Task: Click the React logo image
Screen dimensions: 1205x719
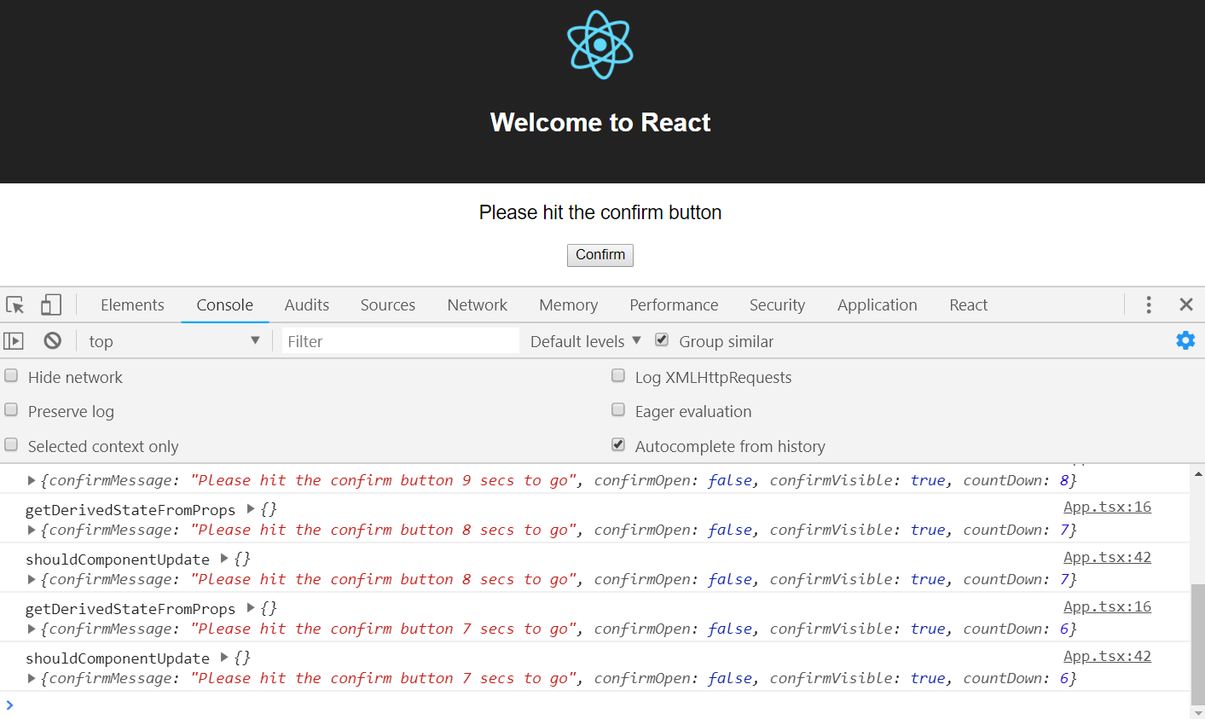Action: [x=600, y=45]
